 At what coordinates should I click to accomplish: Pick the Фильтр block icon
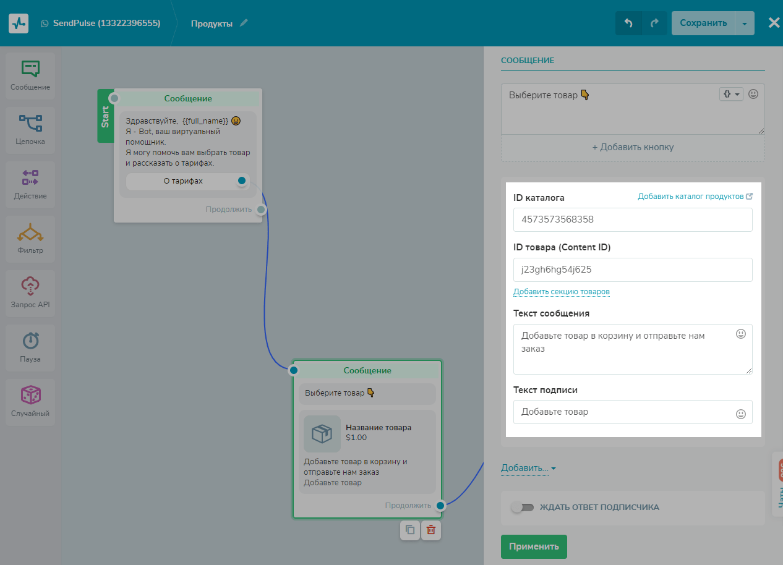point(30,239)
